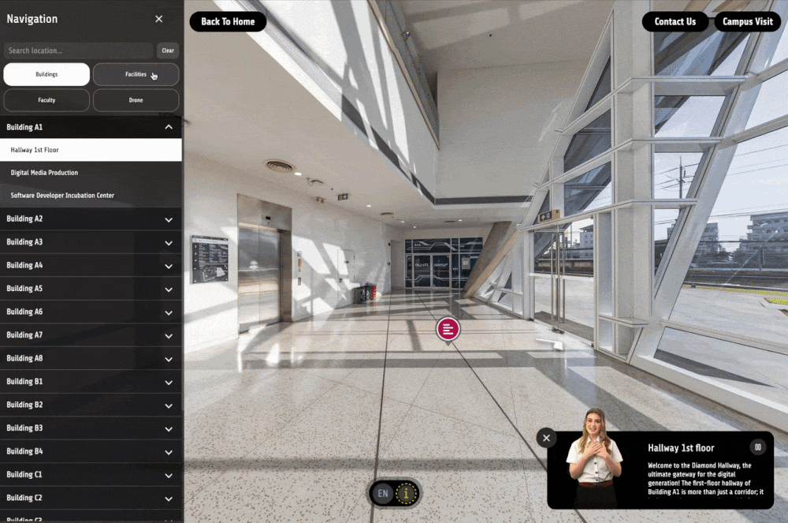788x523 pixels.
Task: Expand the Building B4 section
Action: pyautogui.click(x=91, y=451)
